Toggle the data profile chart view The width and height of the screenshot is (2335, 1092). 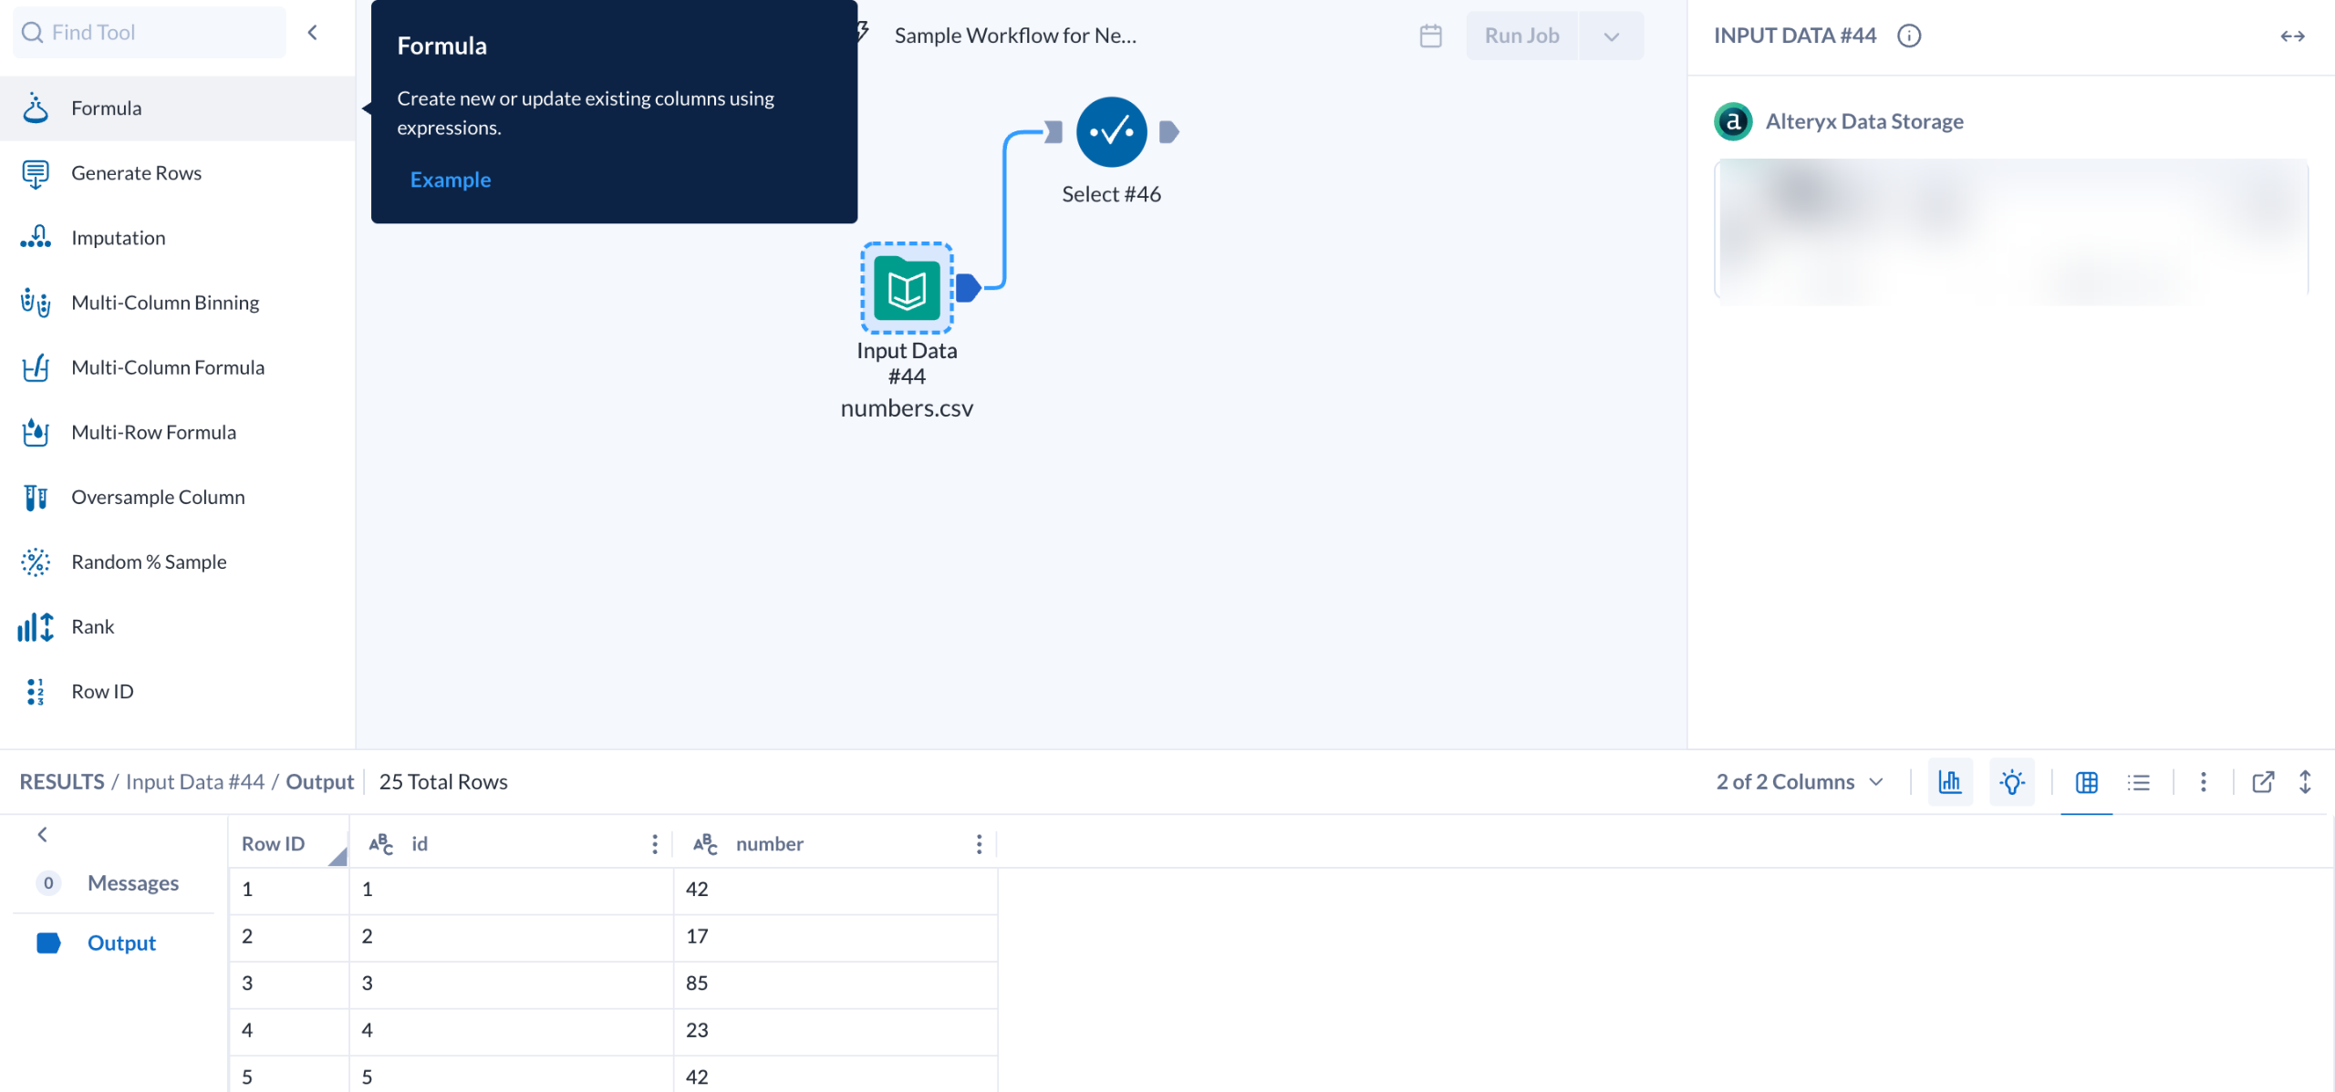(x=1950, y=782)
